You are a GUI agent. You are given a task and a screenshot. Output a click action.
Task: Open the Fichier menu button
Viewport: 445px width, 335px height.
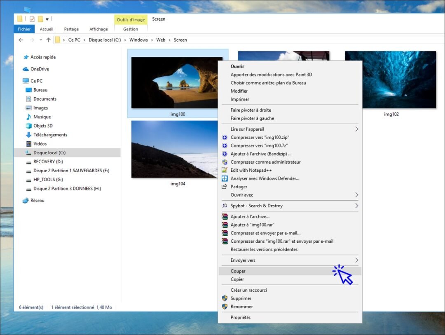pos(24,29)
